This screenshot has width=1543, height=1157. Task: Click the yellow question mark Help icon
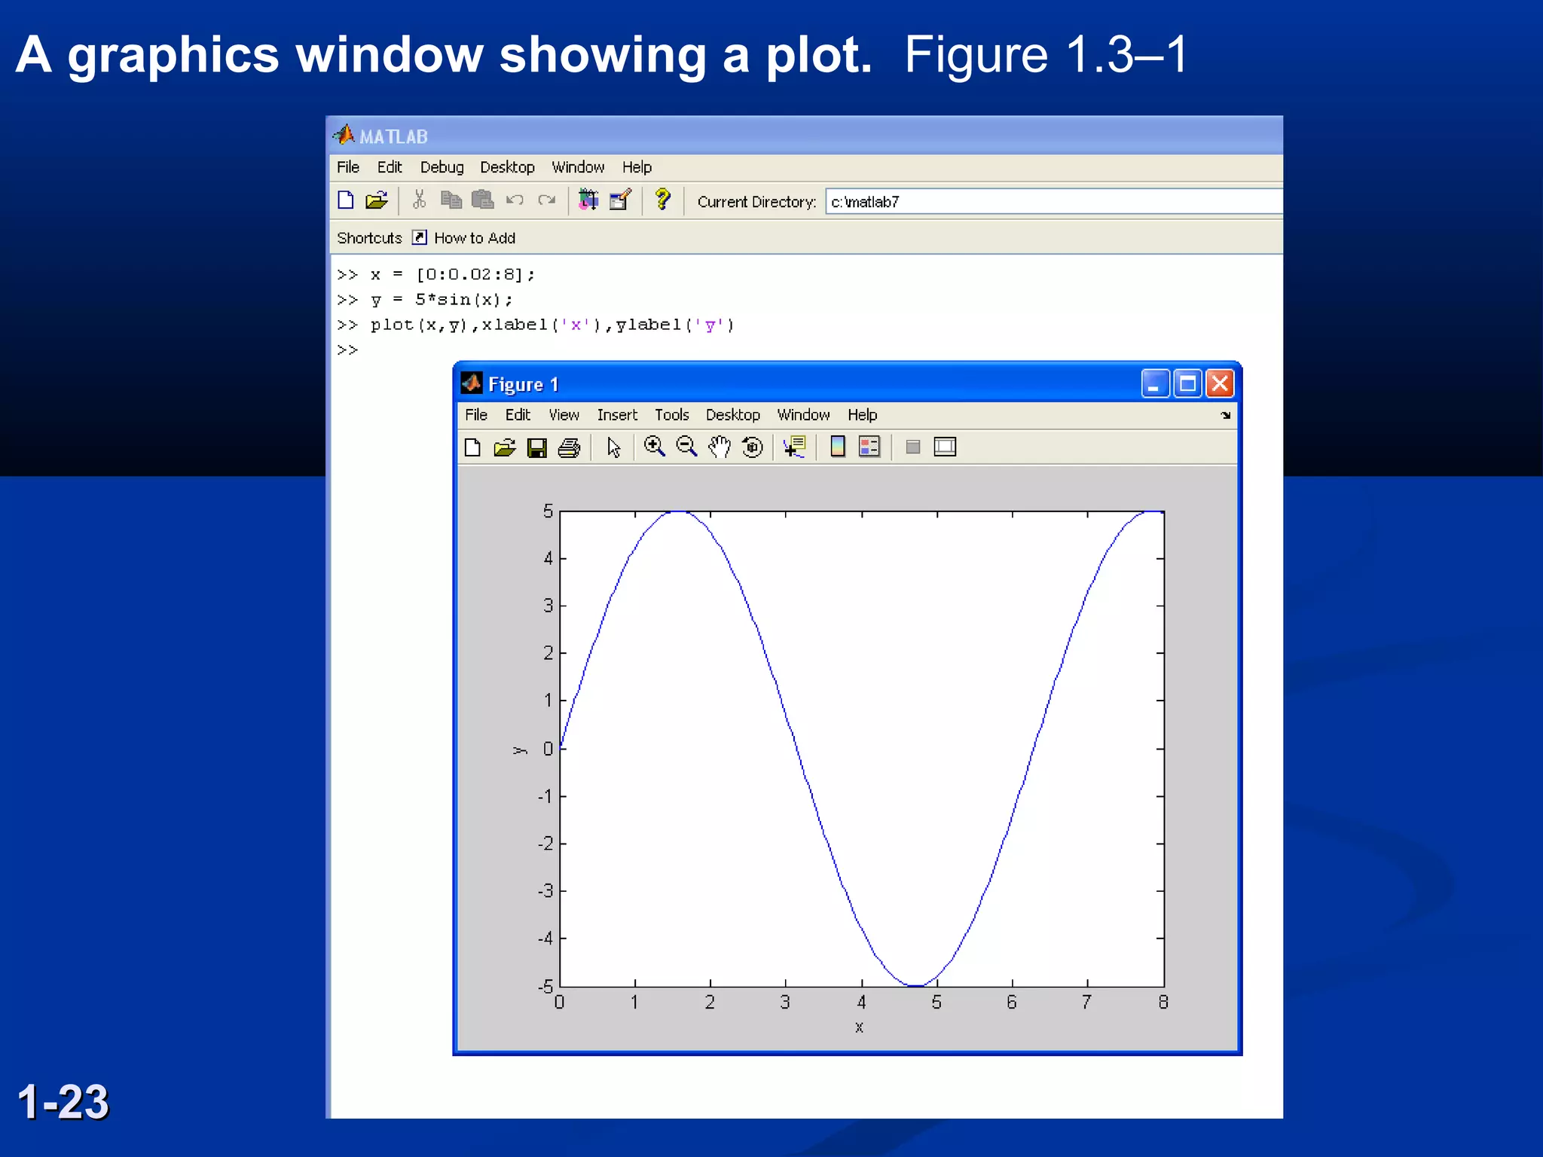tap(662, 200)
